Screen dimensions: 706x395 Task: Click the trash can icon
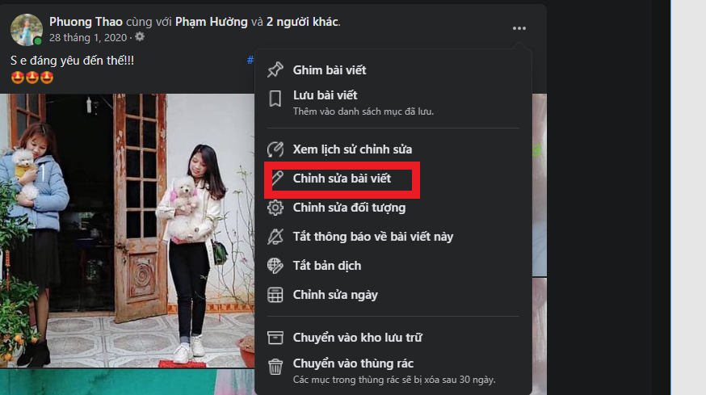275,367
